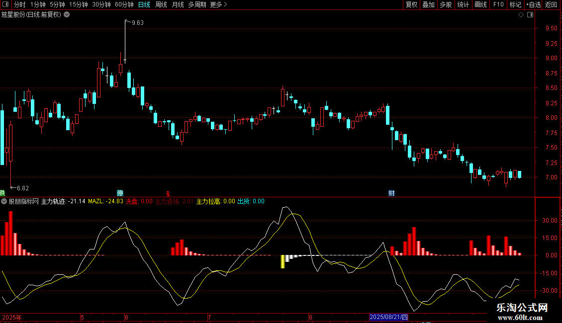Click the 6.82 low price label
562x323 pixels.
[22, 188]
